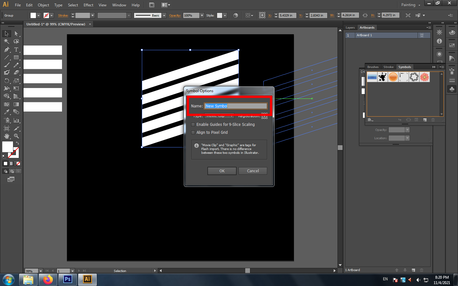The width and height of the screenshot is (458, 286).
Task: Cancel the Symbol Options dialog
Action: click(x=253, y=171)
